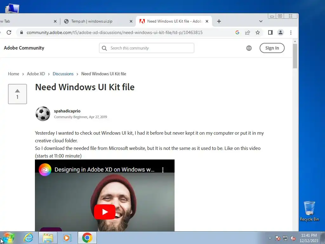325x244 pixels.
Task: Open the YouTube video title link
Action: [x=104, y=170]
